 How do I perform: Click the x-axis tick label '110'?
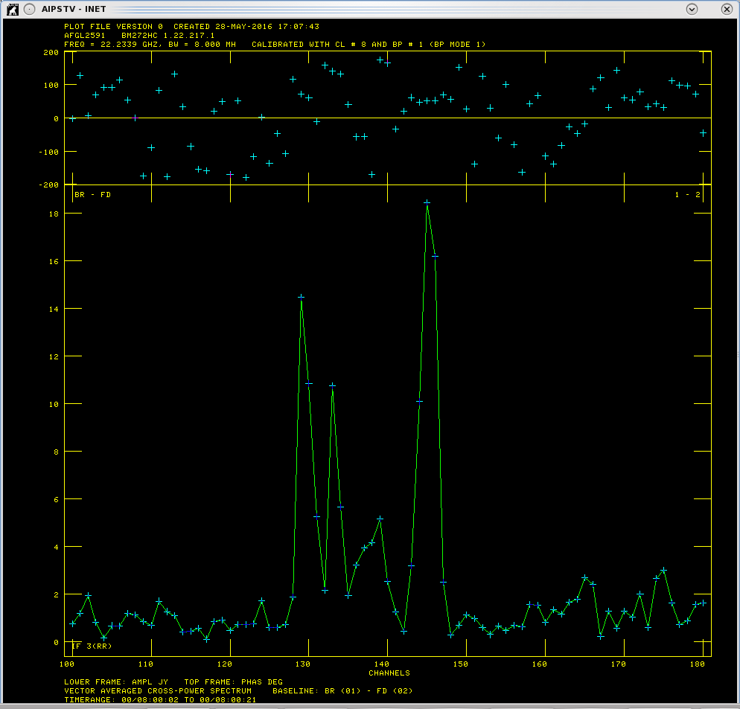(146, 664)
